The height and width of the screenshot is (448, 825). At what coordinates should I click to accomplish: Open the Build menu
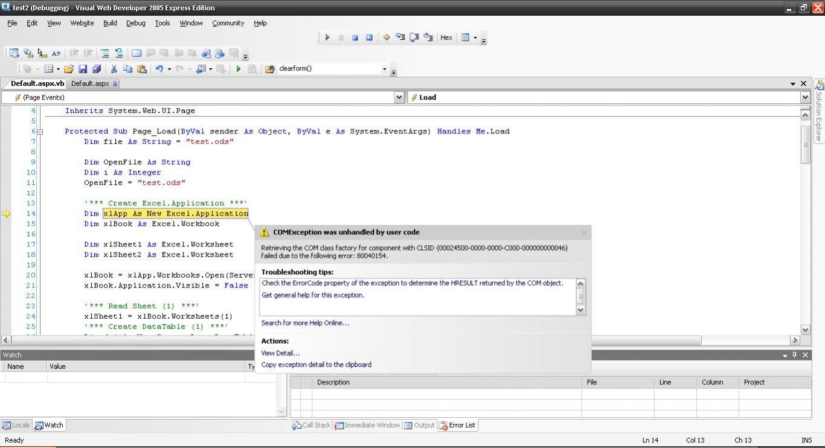[x=110, y=23]
